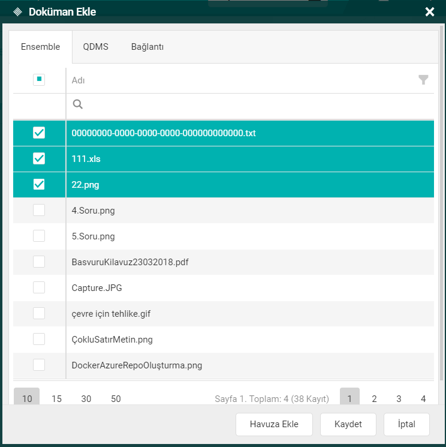Check the 4.Soru.png checkbox
This screenshot has width=446, height=447.
(39, 211)
